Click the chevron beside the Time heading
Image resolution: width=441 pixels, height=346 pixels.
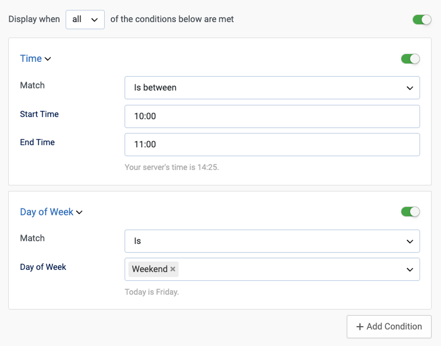[47, 59]
